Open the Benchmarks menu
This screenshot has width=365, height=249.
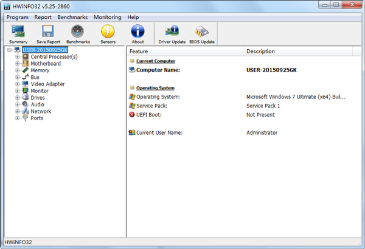click(72, 17)
